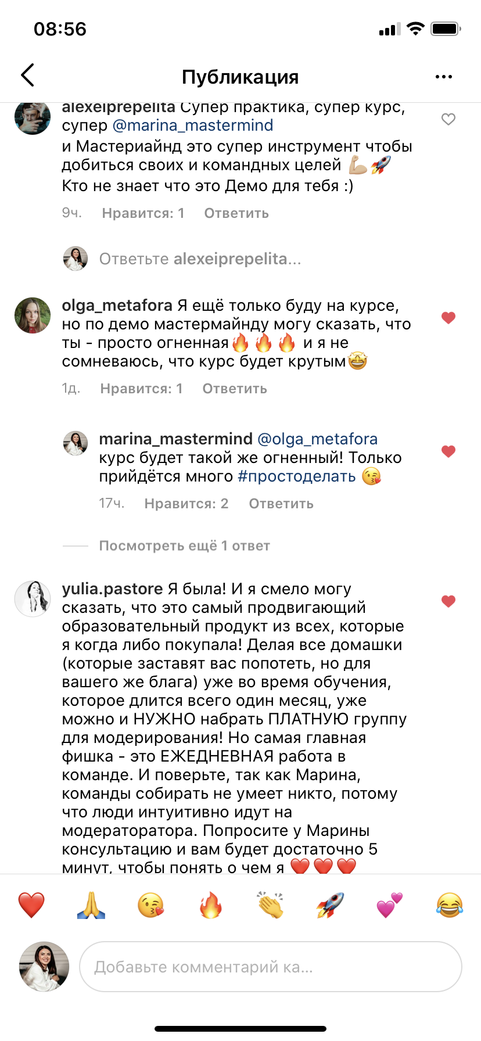Tap the "Ответьте alexeiprepelita..." reply field
The height and width of the screenshot is (1041, 481).
pyautogui.click(x=200, y=259)
